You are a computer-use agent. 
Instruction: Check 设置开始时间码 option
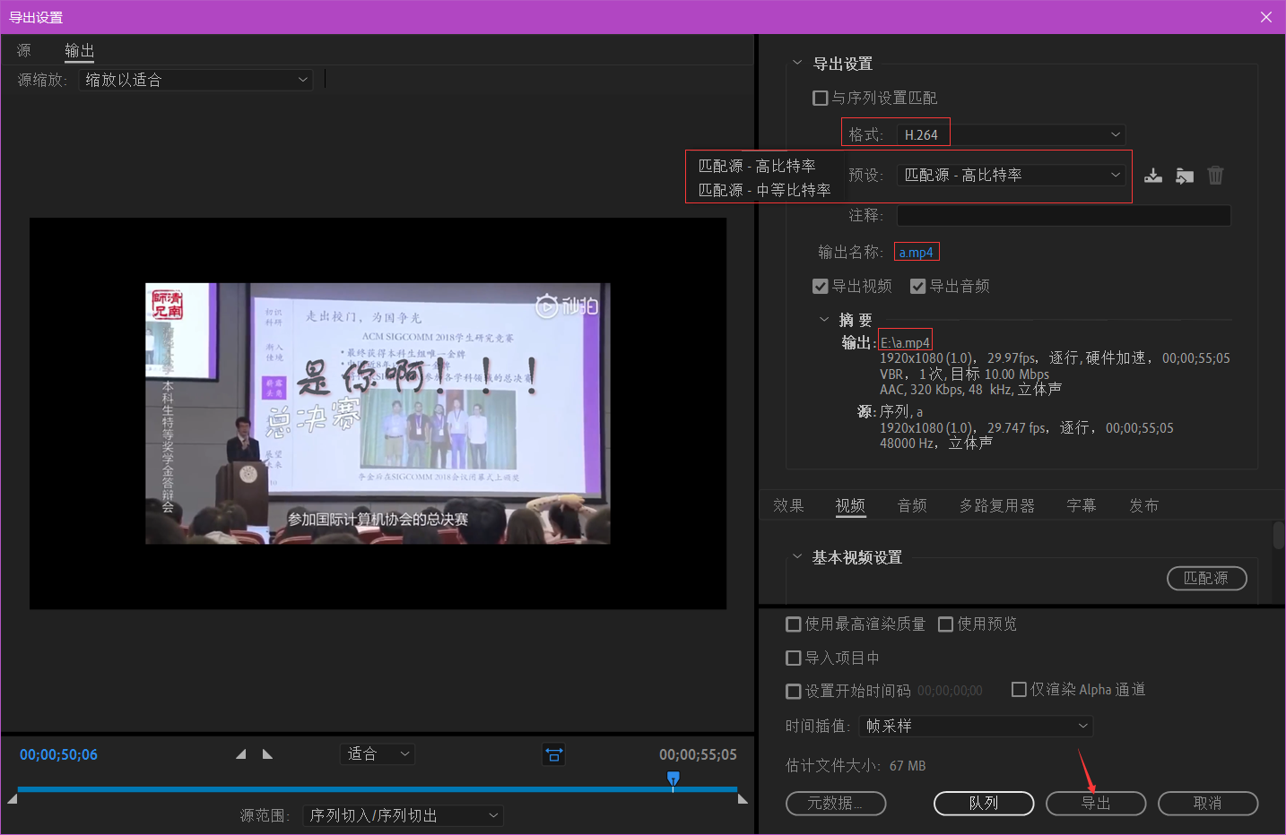[793, 691]
